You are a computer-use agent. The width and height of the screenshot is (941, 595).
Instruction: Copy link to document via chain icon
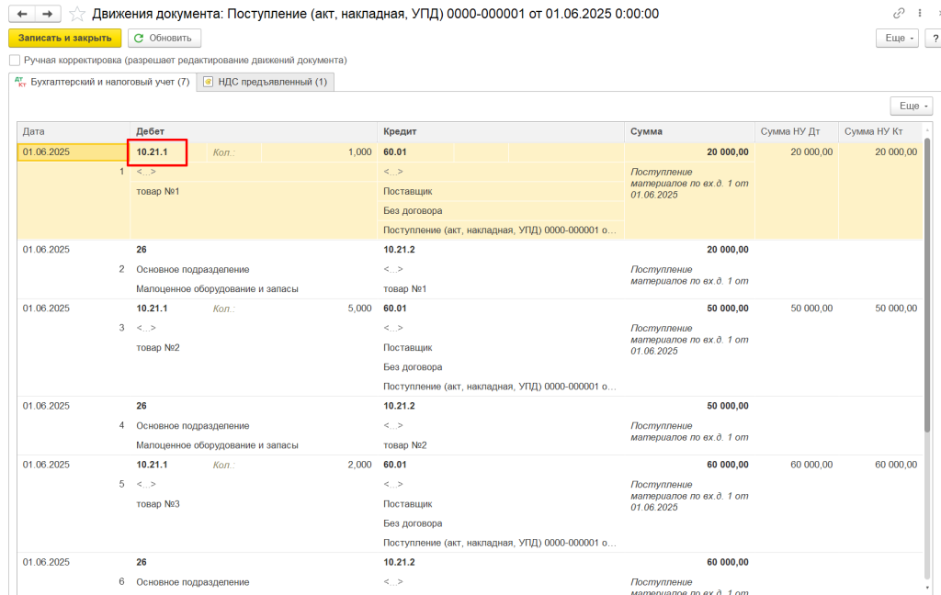[898, 14]
